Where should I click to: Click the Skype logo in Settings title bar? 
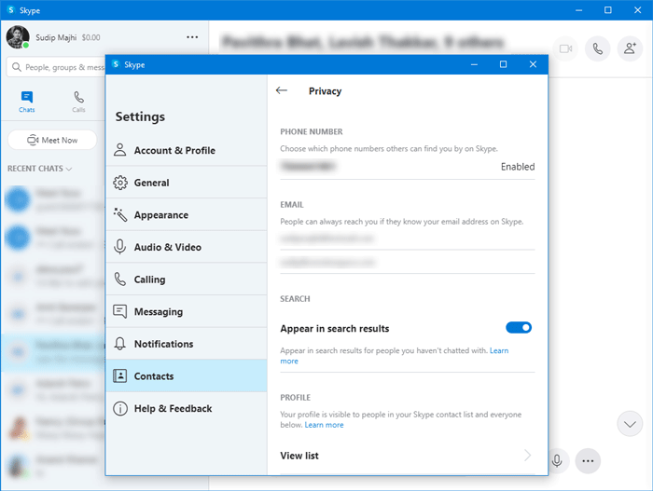116,64
